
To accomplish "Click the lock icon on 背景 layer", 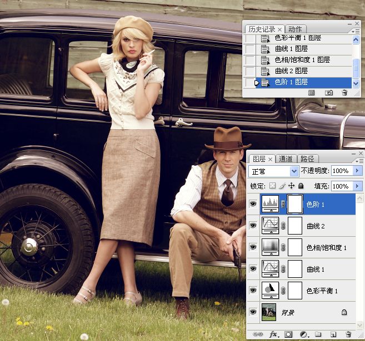I will coord(344,312).
